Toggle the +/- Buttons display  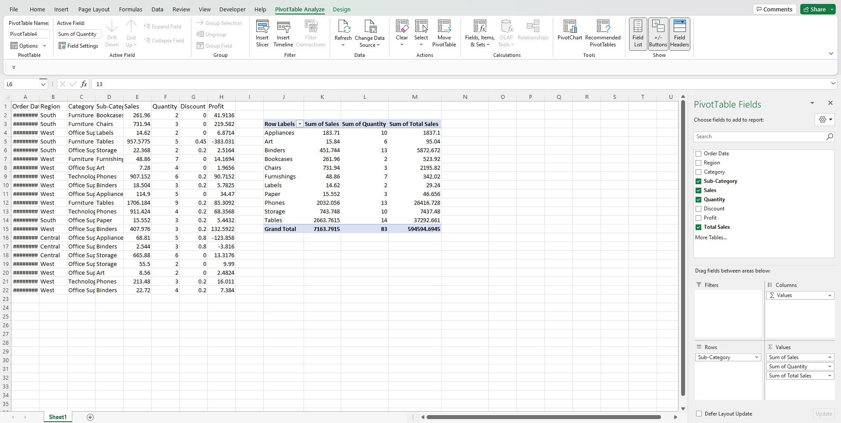point(658,34)
